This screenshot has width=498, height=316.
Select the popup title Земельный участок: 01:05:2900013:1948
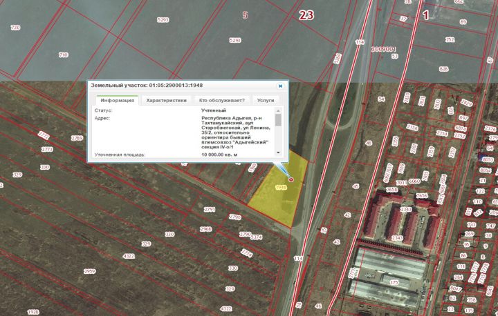tap(147, 86)
